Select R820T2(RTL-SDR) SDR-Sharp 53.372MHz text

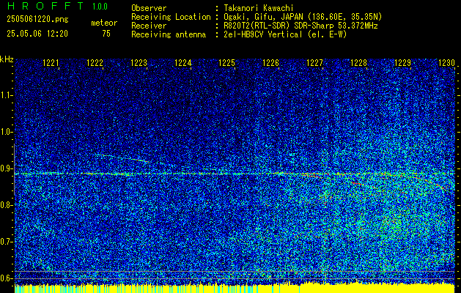coord(300,26)
